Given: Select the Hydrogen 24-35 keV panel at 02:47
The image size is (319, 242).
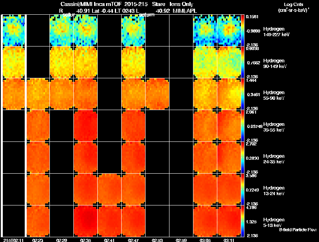Looking at the screenshot, I should [x=134, y=158].
